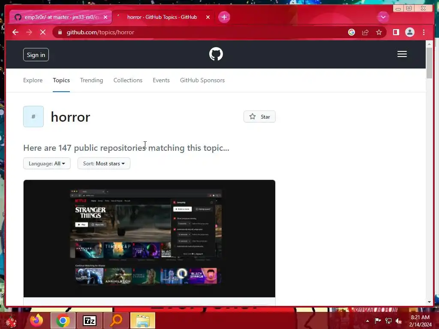Click the share page icon in the address bar

click(365, 32)
